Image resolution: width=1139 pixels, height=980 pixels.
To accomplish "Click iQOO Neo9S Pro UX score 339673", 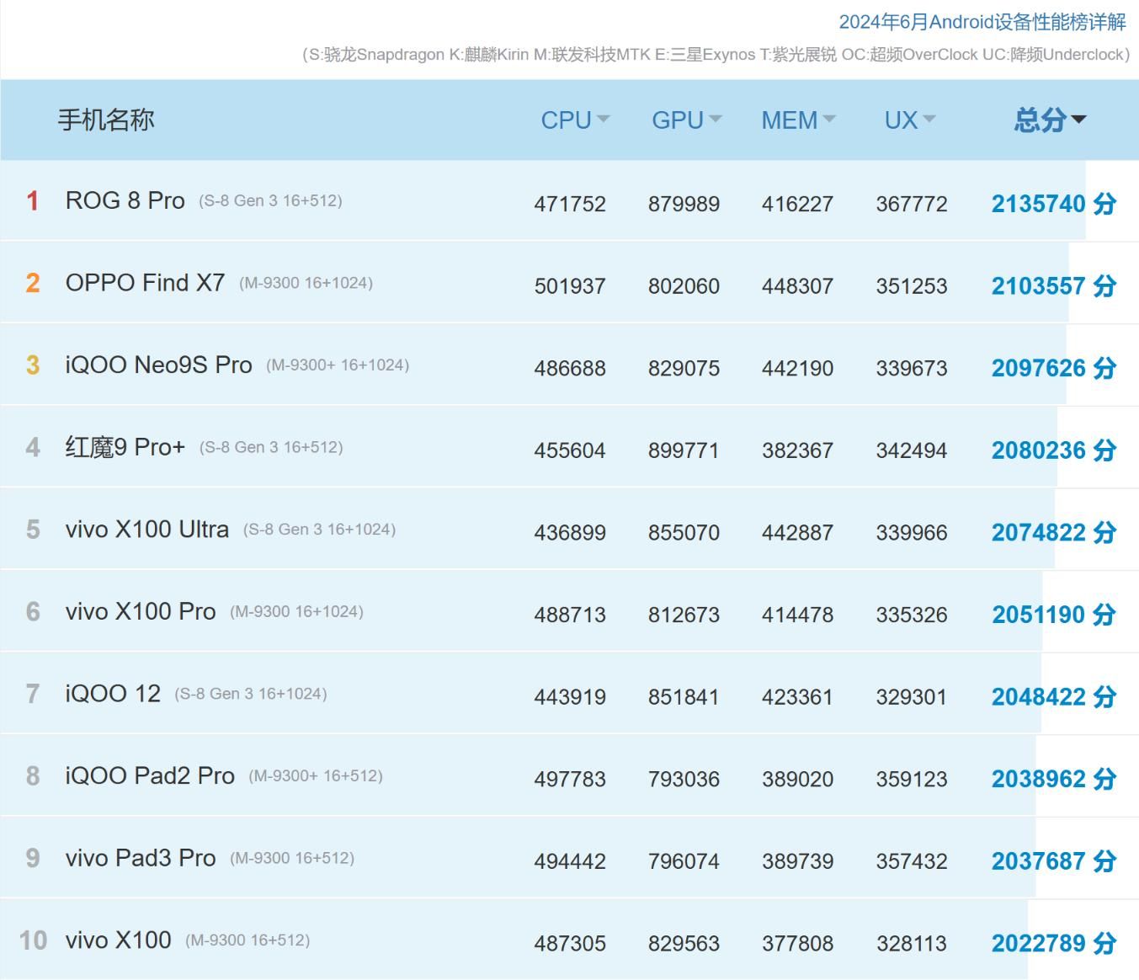I will point(912,369).
